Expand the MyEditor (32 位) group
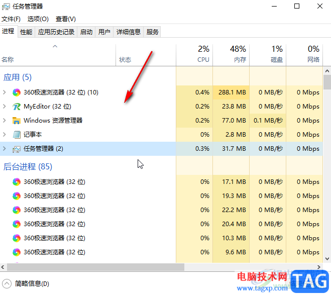 pos(5,107)
